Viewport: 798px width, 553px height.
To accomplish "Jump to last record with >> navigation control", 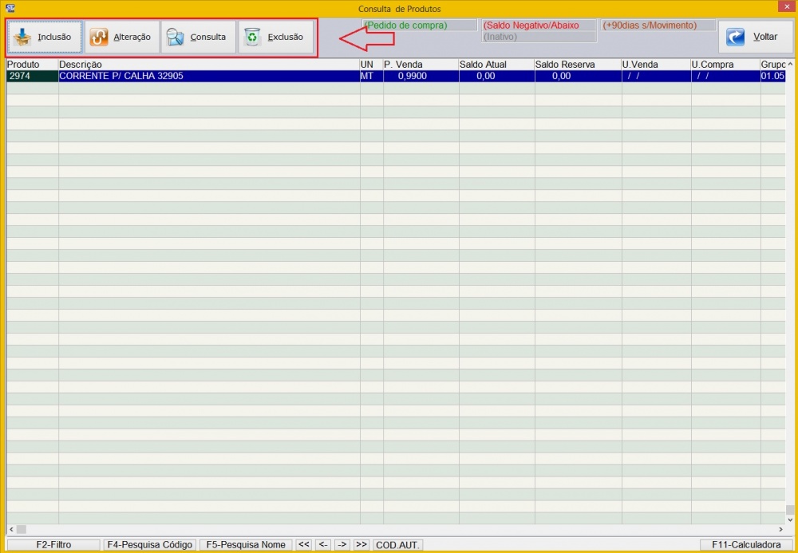I will pyautogui.click(x=361, y=544).
